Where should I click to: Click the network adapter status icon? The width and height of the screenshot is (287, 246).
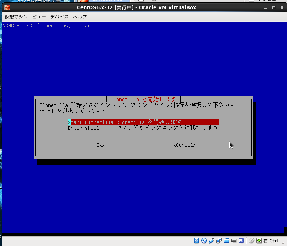[x=219, y=241]
